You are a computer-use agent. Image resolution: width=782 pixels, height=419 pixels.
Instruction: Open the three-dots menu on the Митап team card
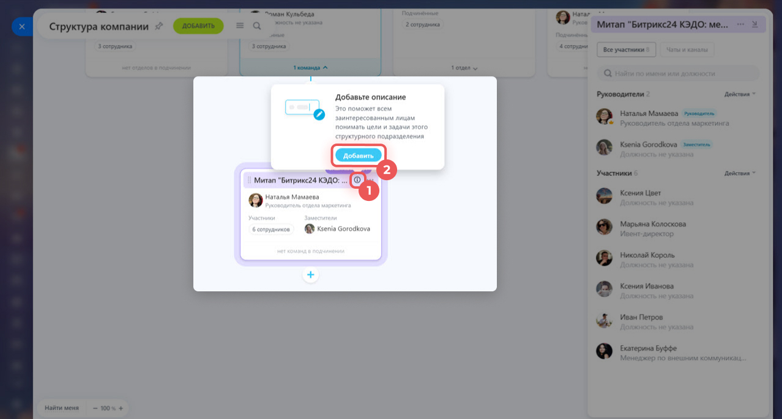click(371, 180)
